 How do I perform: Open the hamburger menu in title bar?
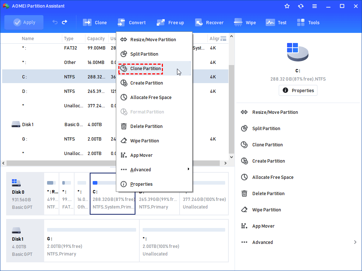[x=315, y=6]
